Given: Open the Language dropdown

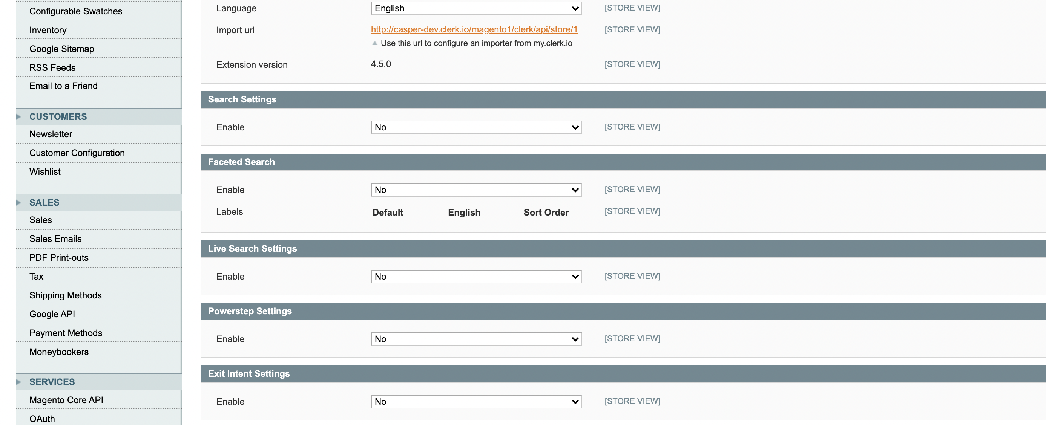Looking at the screenshot, I should (476, 8).
